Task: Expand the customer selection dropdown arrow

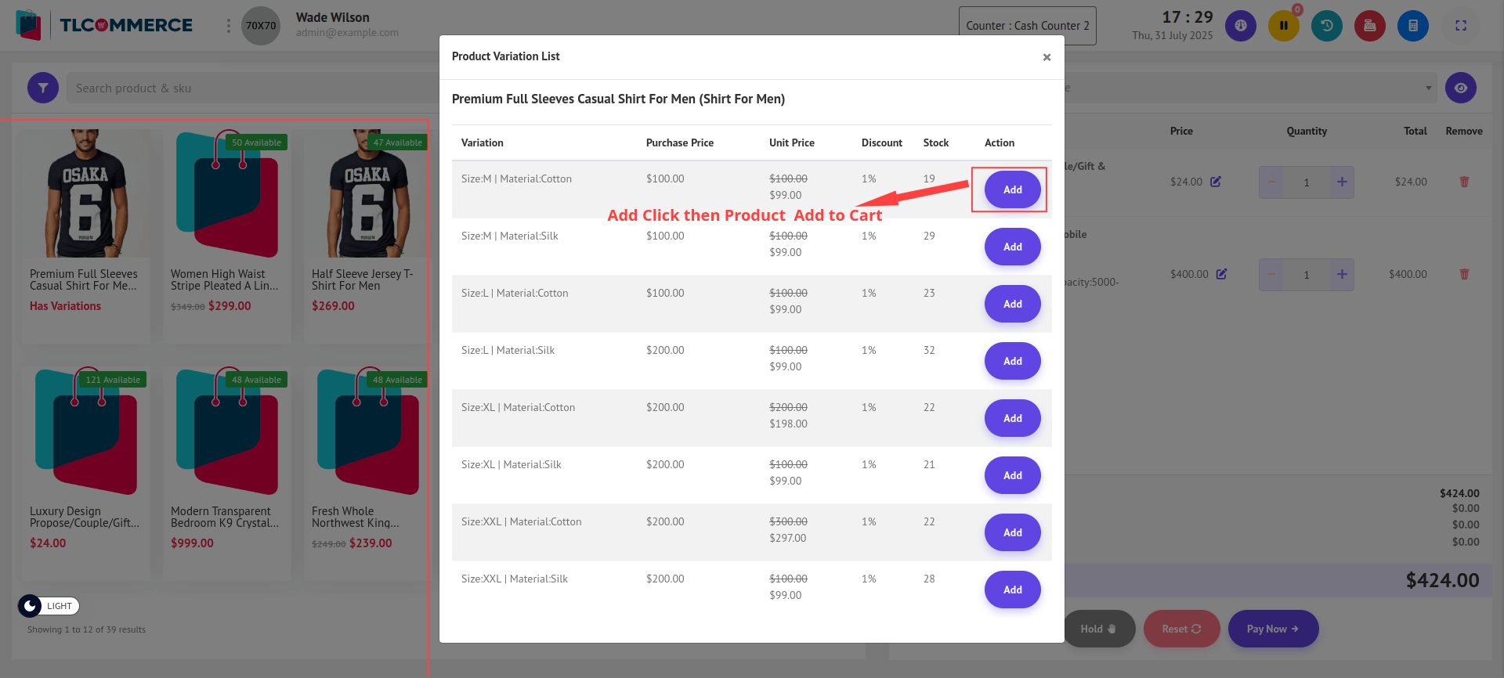Action: (1428, 88)
